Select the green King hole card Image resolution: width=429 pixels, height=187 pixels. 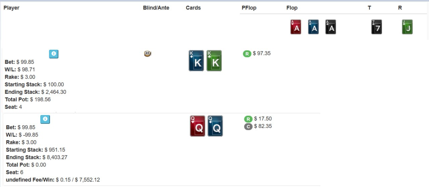pos(214,61)
